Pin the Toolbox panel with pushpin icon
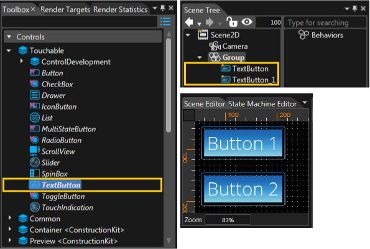 point(163,8)
